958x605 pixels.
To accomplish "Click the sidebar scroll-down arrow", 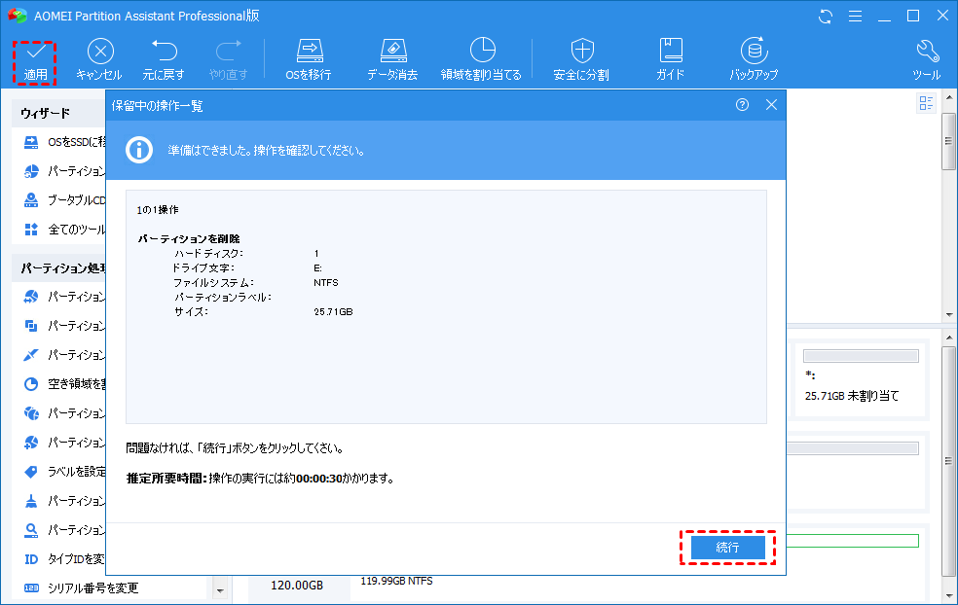I will coord(220,590).
